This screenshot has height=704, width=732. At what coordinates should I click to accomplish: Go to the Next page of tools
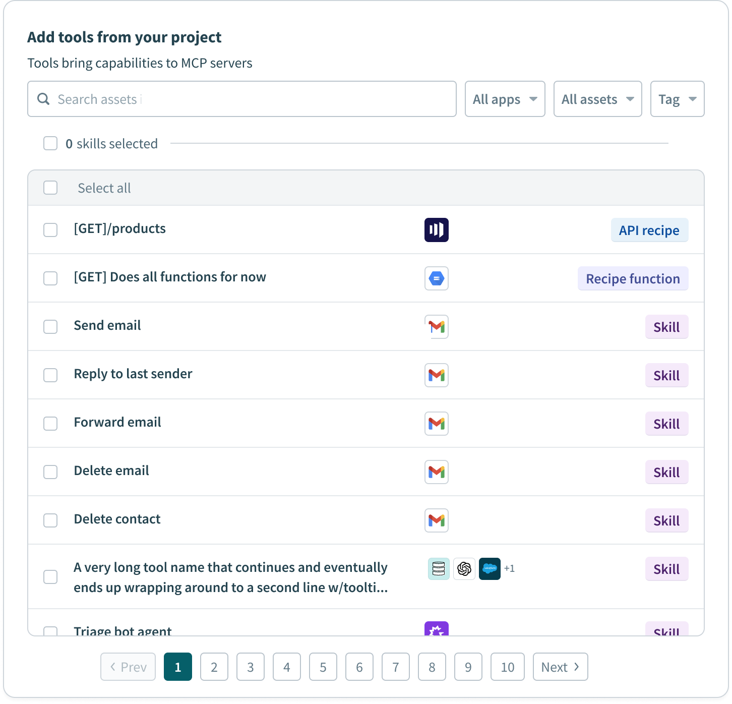(x=560, y=667)
